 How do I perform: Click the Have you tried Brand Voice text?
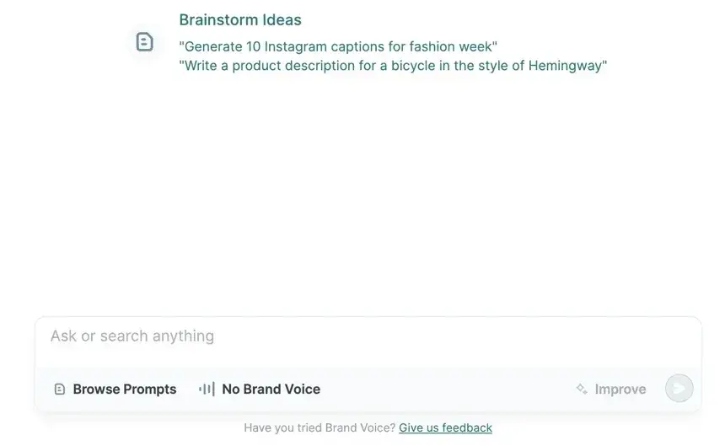coord(320,428)
